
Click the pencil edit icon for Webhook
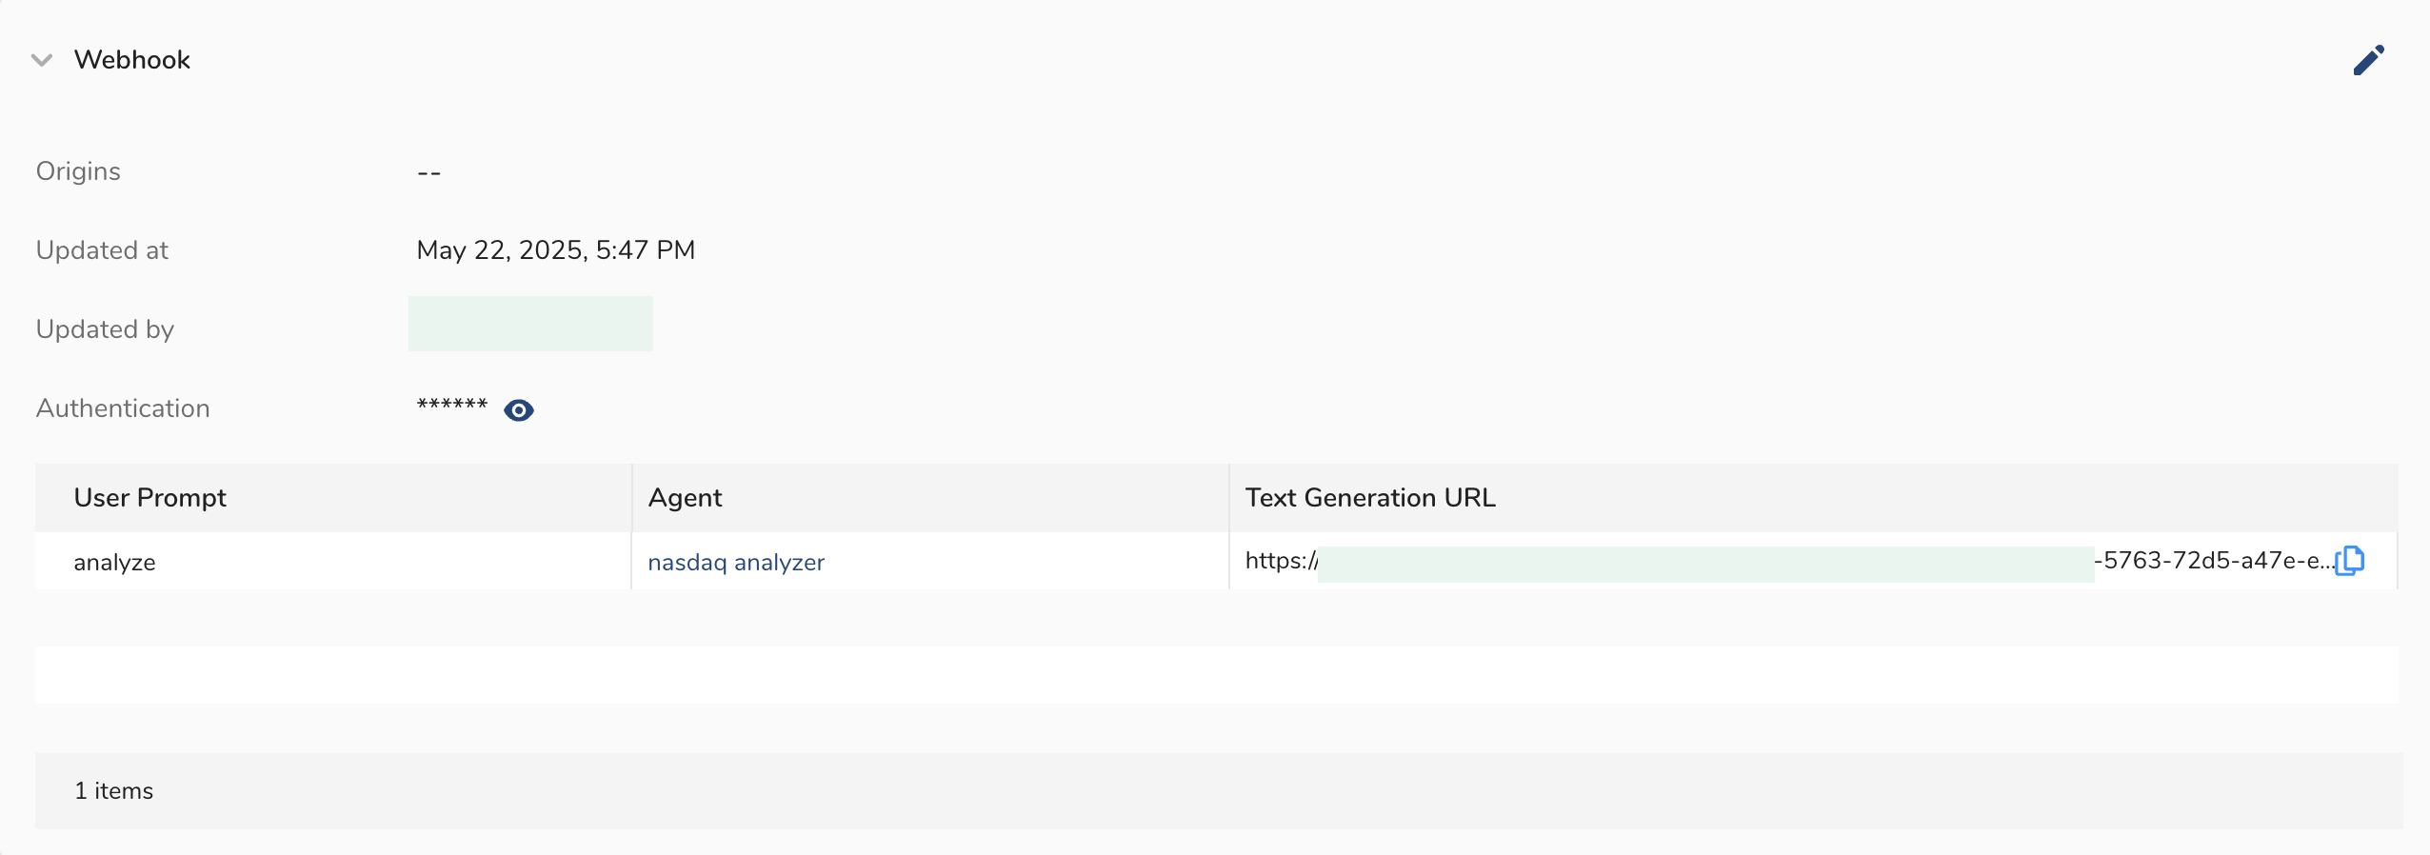click(2368, 60)
